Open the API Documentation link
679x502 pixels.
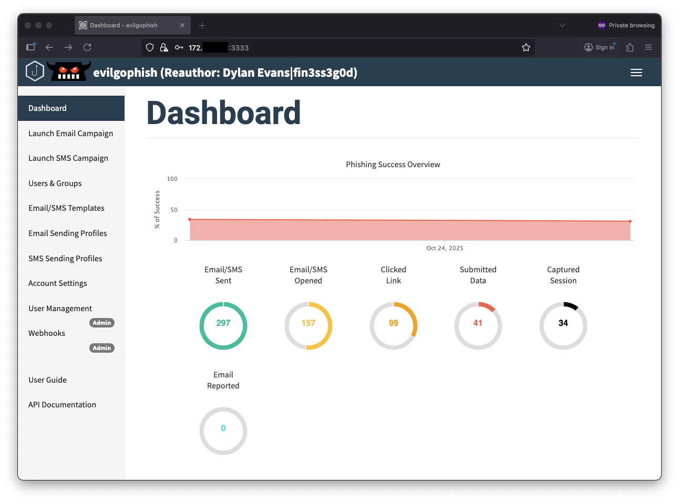pos(62,405)
